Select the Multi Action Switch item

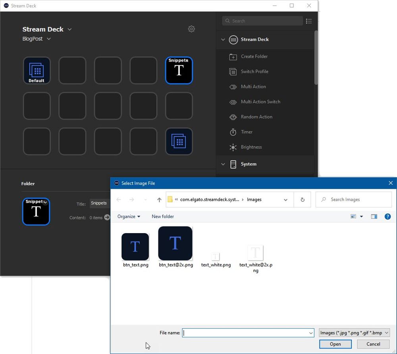pos(260,101)
